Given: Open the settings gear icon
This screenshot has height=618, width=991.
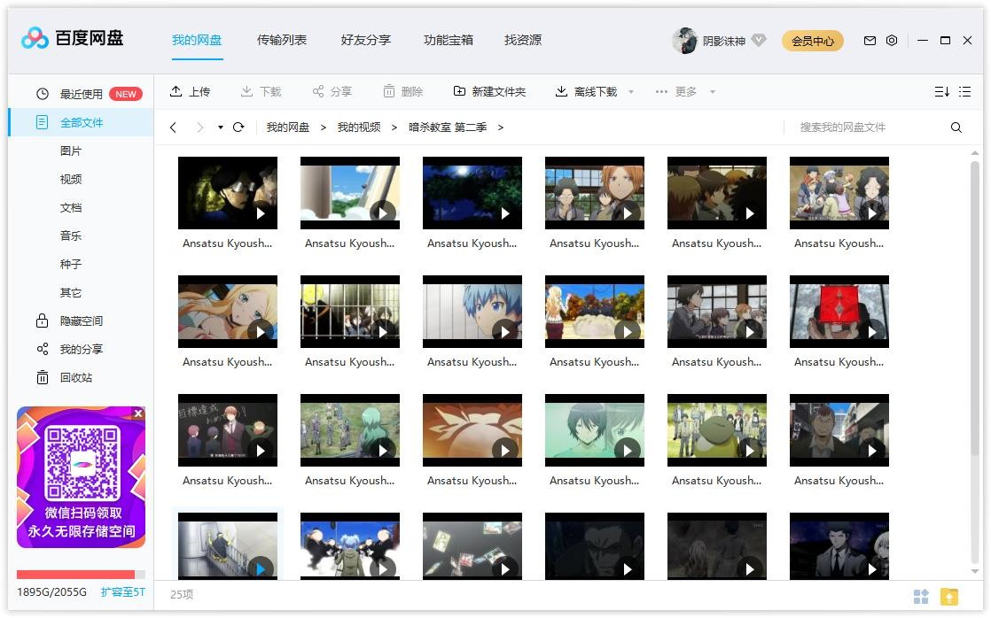Looking at the screenshot, I should click(892, 41).
